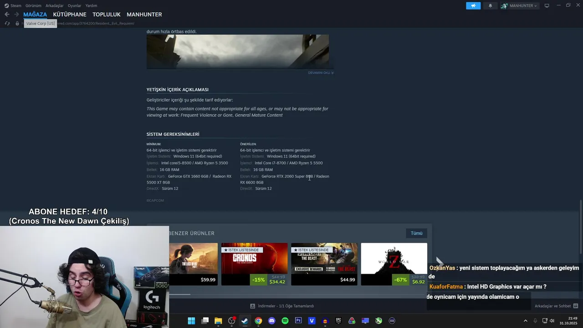Open Epic Games Launcher from the taskbar
This screenshot has height=328, width=583.
pos(338,321)
